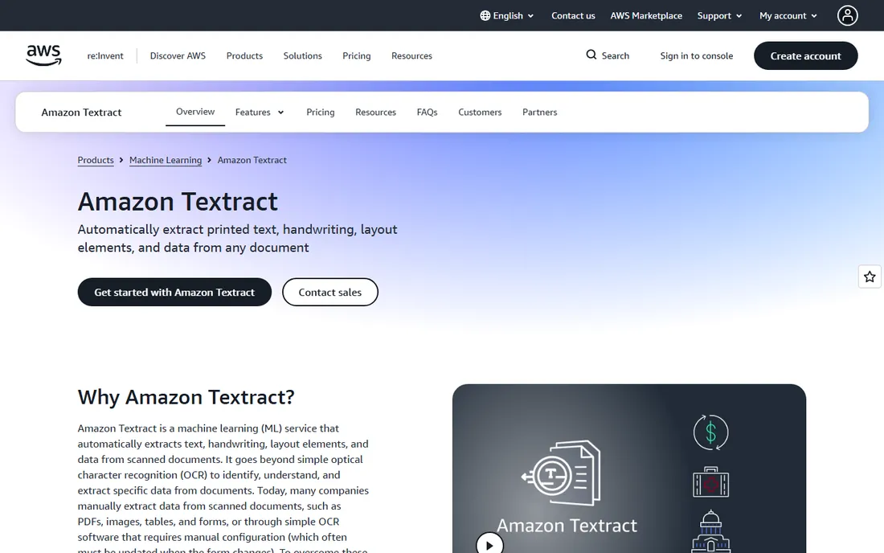Expand the Features dropdown
Screen dimensions: 884x553
coord(260,113)
